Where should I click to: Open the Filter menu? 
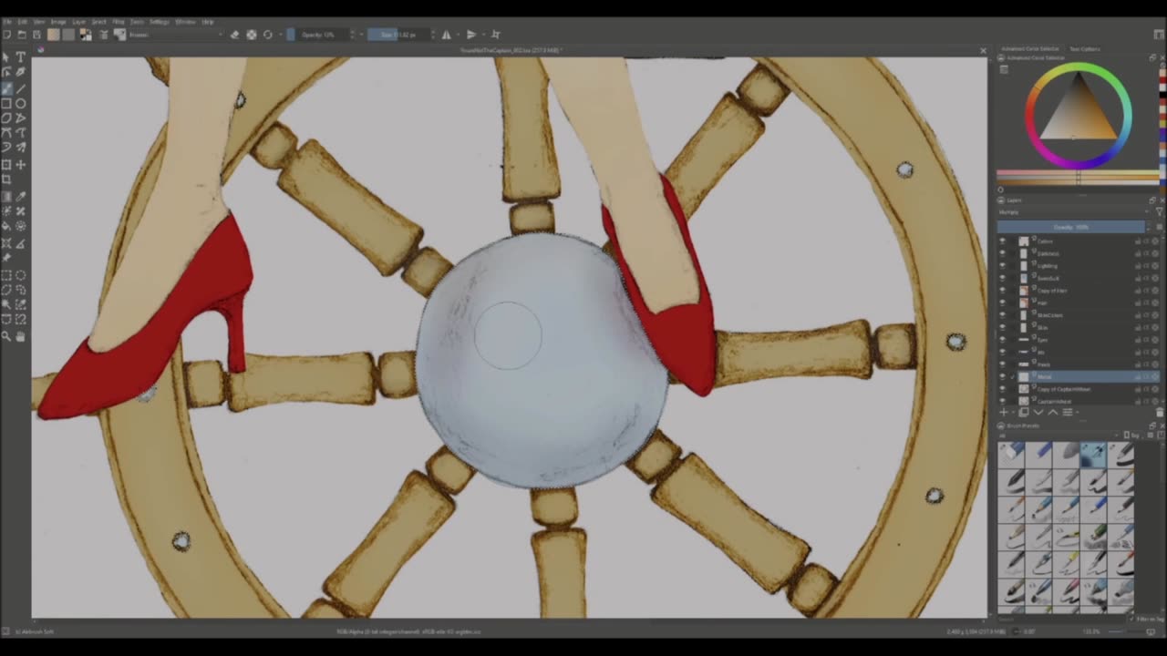(x=119, y=21)
